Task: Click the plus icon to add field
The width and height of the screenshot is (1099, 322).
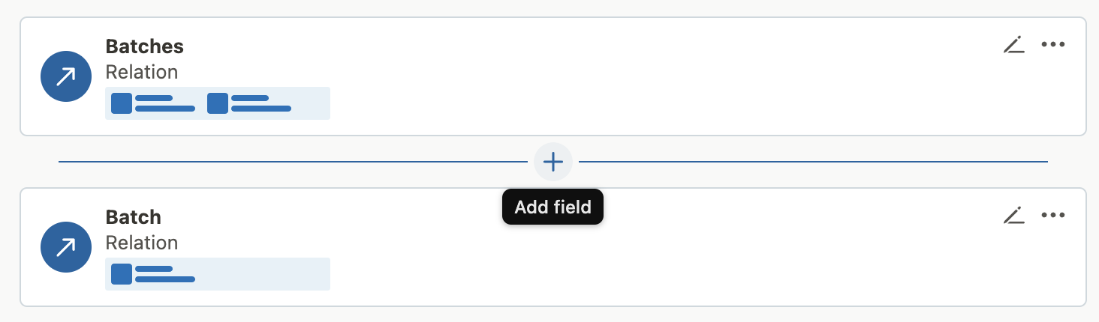Action: pos(553,161)
